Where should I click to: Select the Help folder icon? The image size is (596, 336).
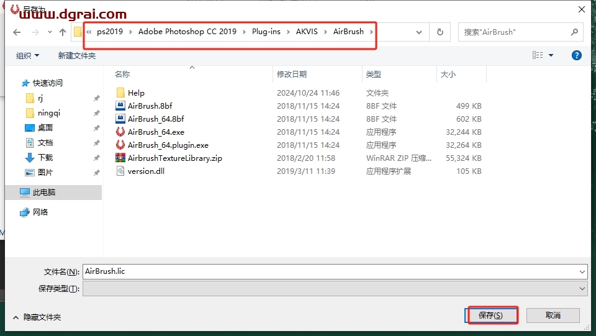(120, 93)
